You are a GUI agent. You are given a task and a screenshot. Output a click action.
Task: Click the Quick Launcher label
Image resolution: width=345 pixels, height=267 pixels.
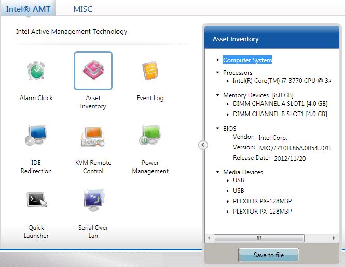tap(36, 232)
